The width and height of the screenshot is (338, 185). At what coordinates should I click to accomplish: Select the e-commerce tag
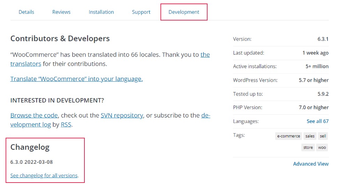click(x=288, y=136)
